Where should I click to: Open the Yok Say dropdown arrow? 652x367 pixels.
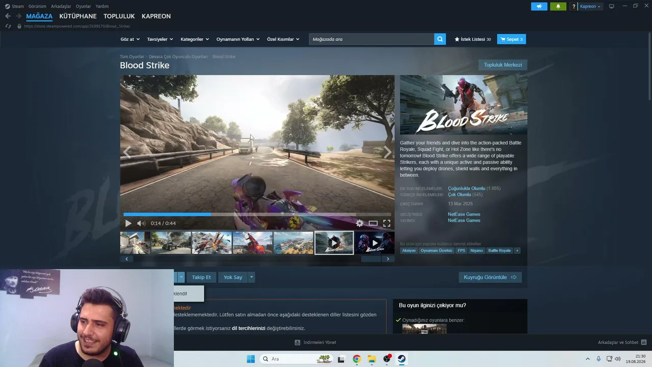click(252, 277)
